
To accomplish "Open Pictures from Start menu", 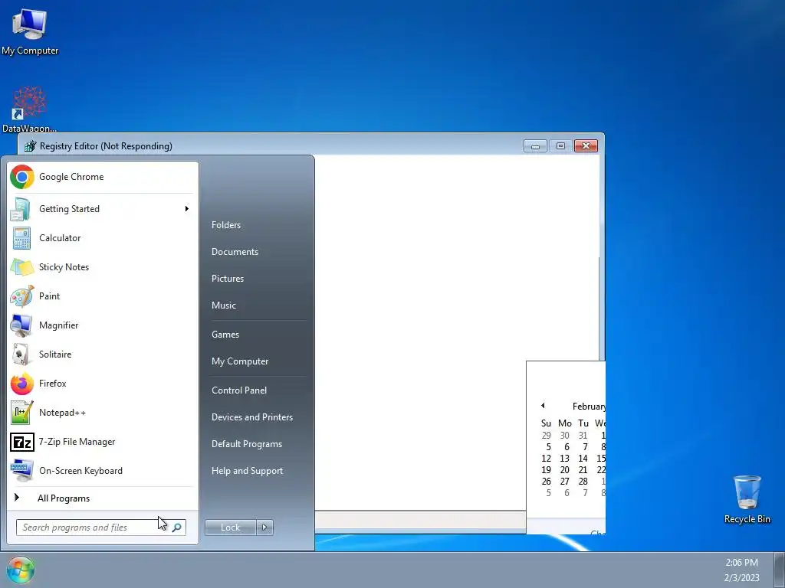I will 227,279.
